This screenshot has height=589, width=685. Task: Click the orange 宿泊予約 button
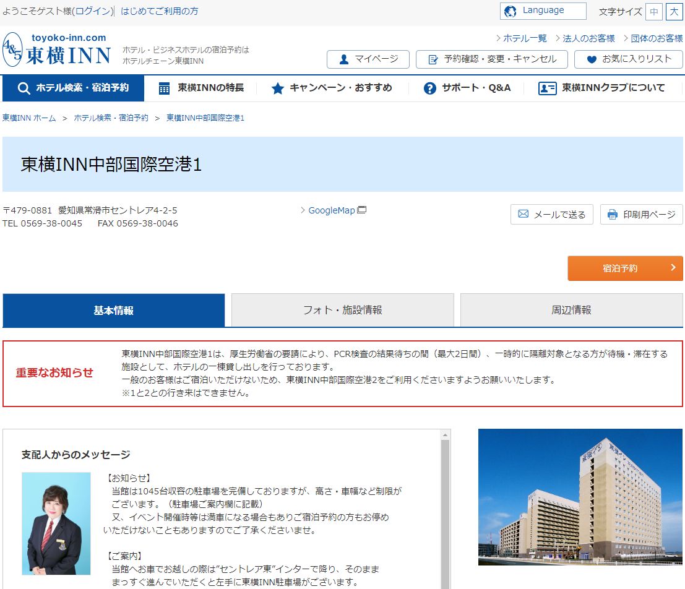coord(625,269)
